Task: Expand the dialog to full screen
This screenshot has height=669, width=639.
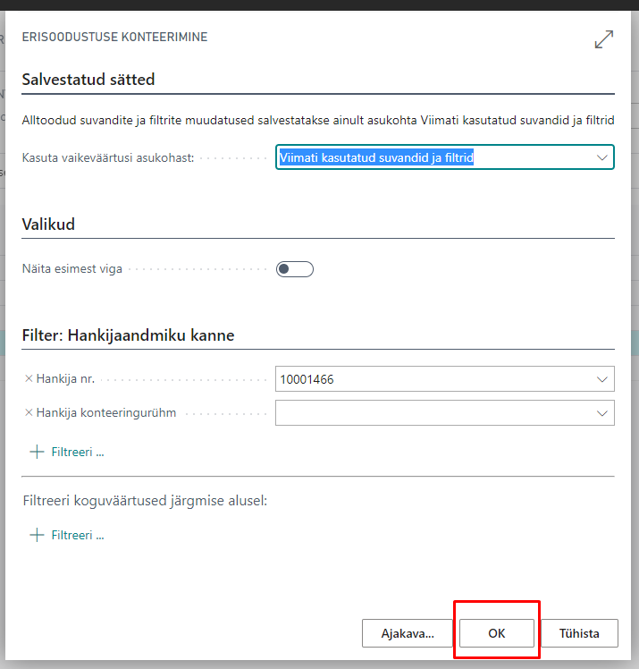Action: 604,39
